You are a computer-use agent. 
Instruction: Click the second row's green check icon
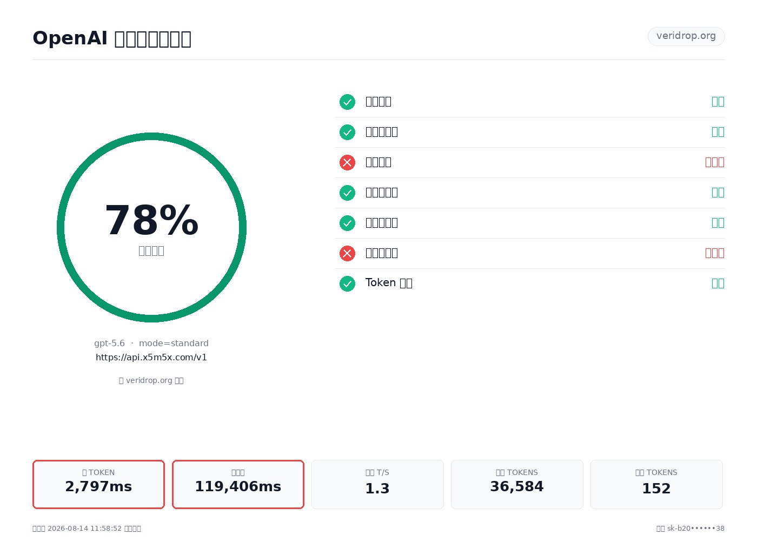coord(347,132)
